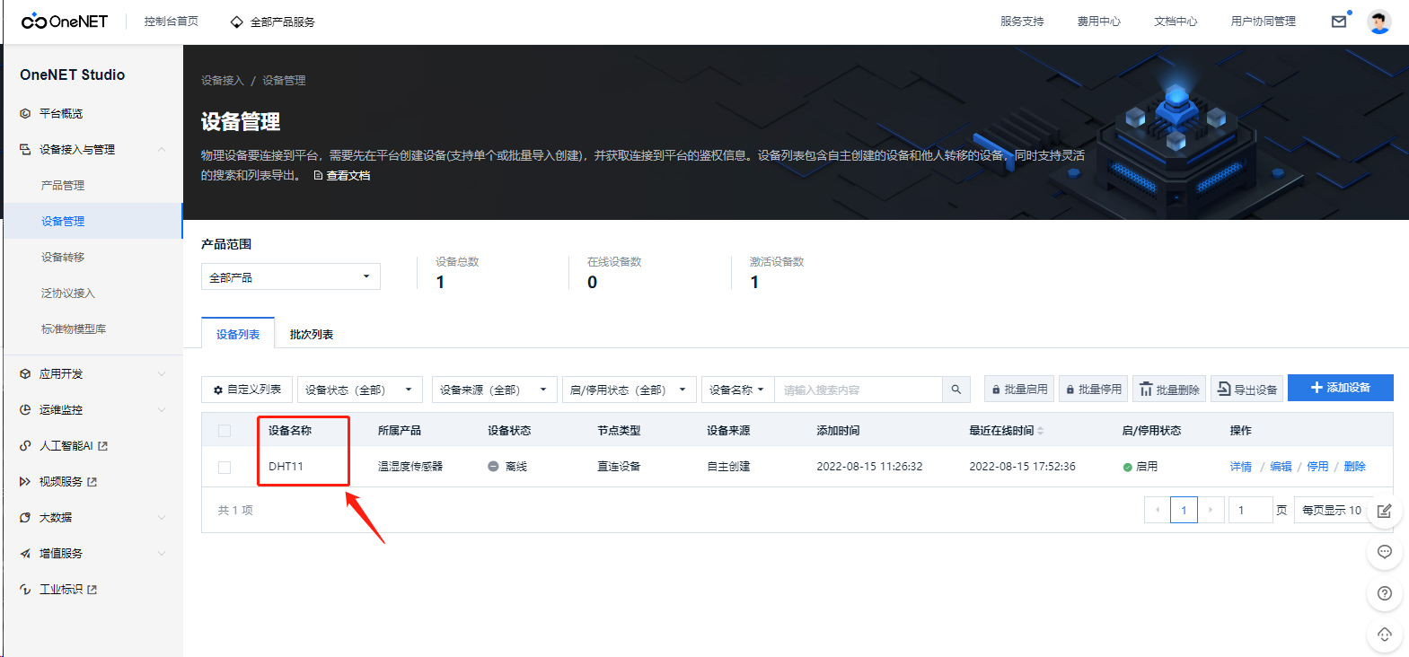
Task: Click the 导出设备 button
Action: [1246, 390]
